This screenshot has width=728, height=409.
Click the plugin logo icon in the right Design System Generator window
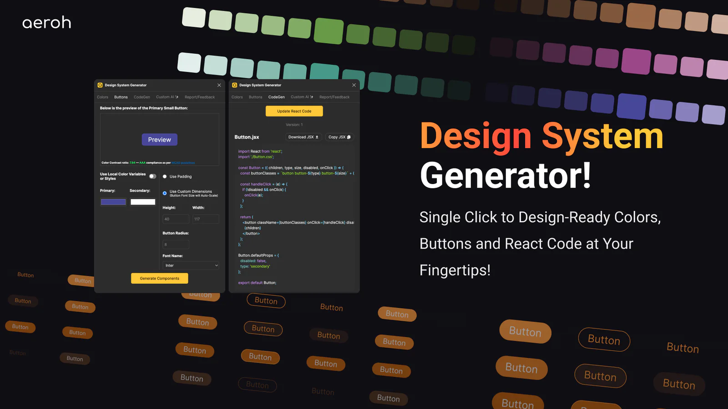[235, 85]
